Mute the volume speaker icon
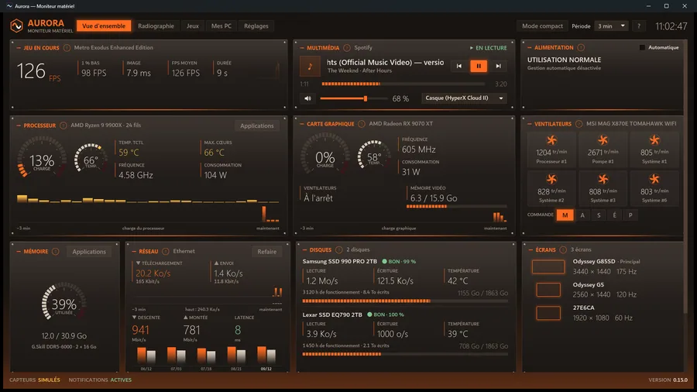Image resolution: width=697 pixels, height=392 pixels. click(x=307, y=98)
